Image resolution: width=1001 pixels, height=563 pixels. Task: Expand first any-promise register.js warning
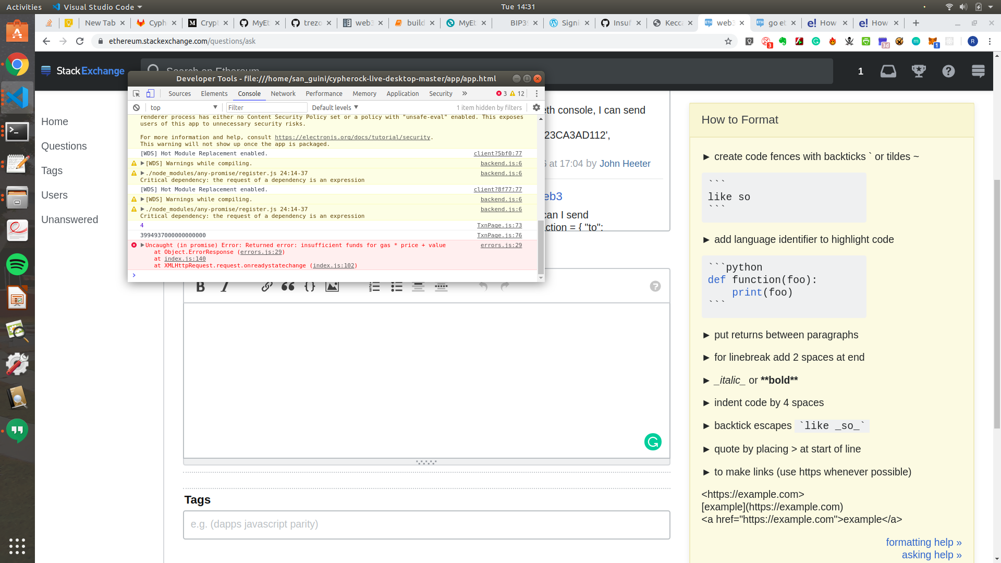(x=142, y=173)
